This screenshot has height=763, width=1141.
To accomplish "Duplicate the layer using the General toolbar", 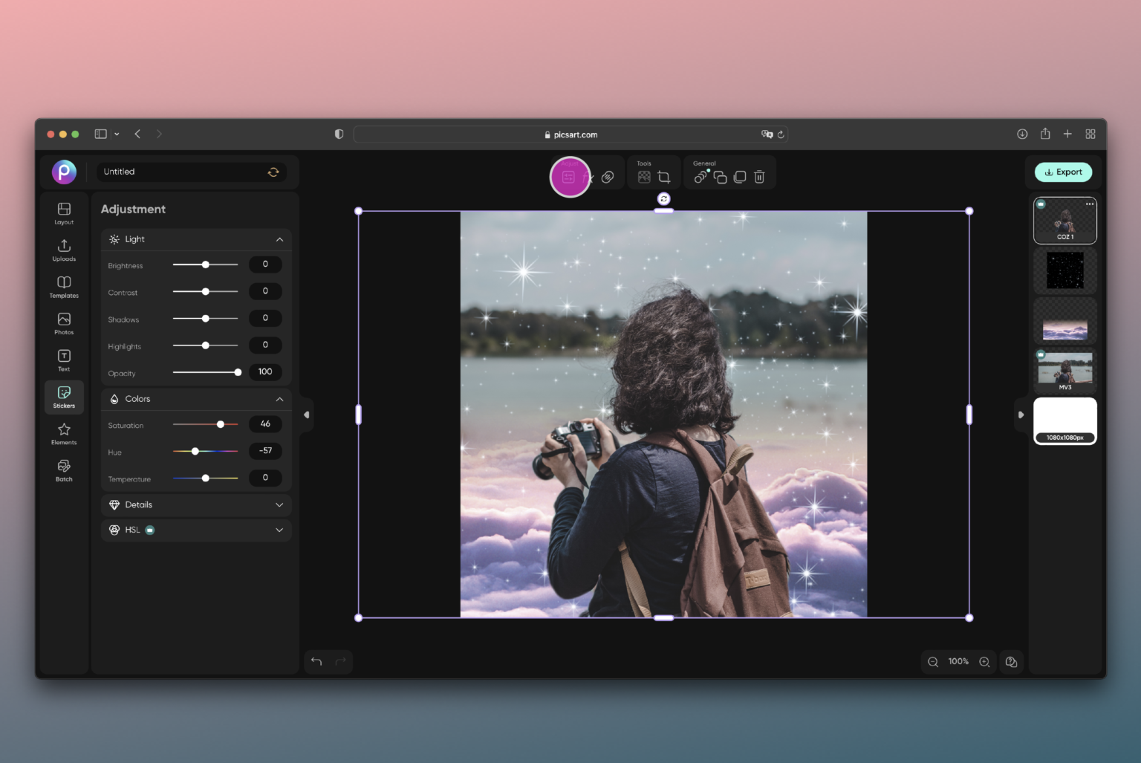I will pos(720,177).
